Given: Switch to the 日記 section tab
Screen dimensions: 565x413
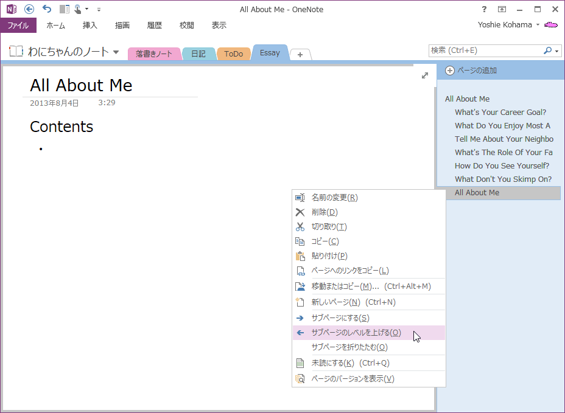Looking at the screenshot, I should [x=198, y=54].
